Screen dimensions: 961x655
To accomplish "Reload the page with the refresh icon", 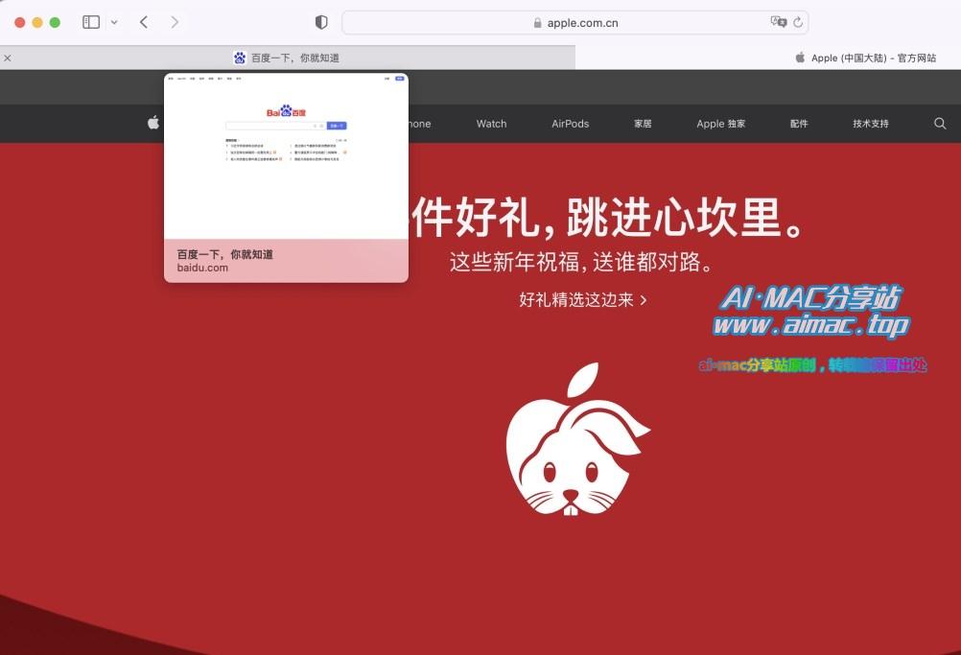I will tap(798, 23).
